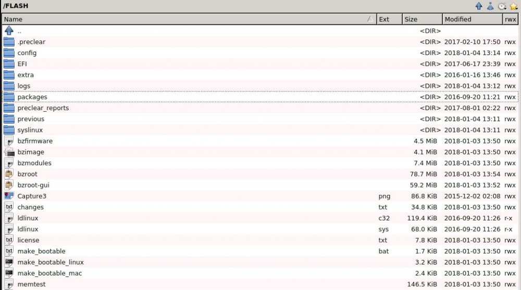Select the 'memtest' file name
This screenshot has width=521, height=290.
(x=31, y=284)
